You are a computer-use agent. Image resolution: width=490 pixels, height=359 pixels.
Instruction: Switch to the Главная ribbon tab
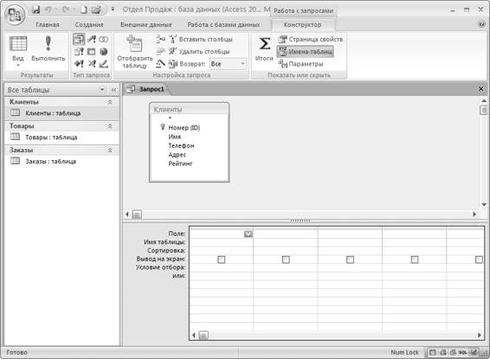tap(48, 25)
